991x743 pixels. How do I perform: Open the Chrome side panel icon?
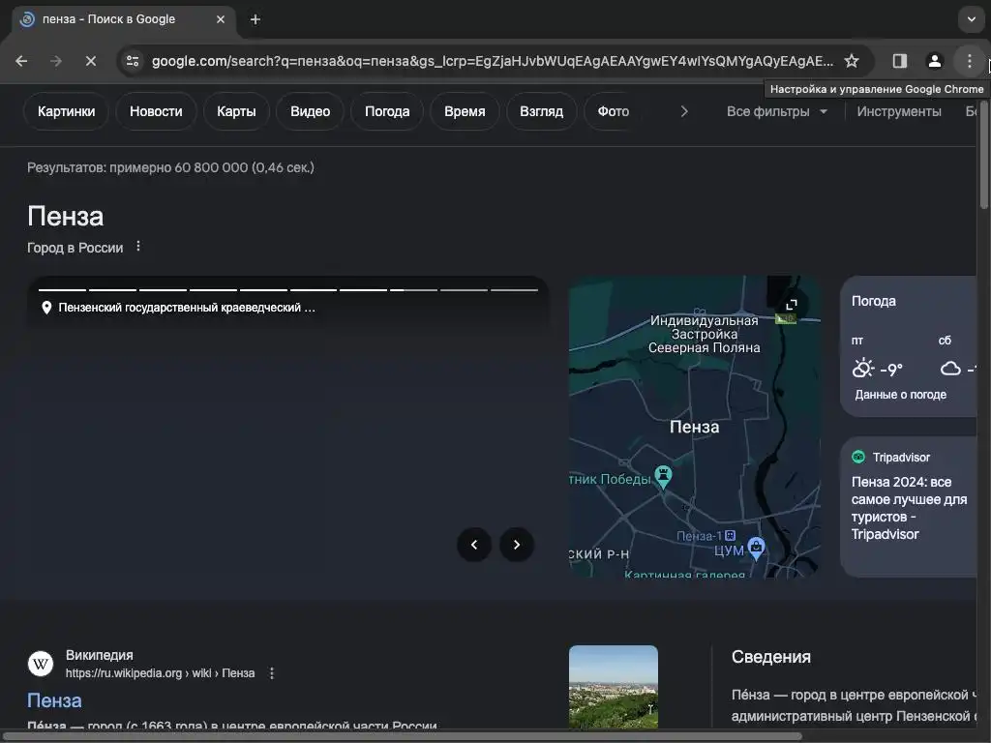click(899, 61)
